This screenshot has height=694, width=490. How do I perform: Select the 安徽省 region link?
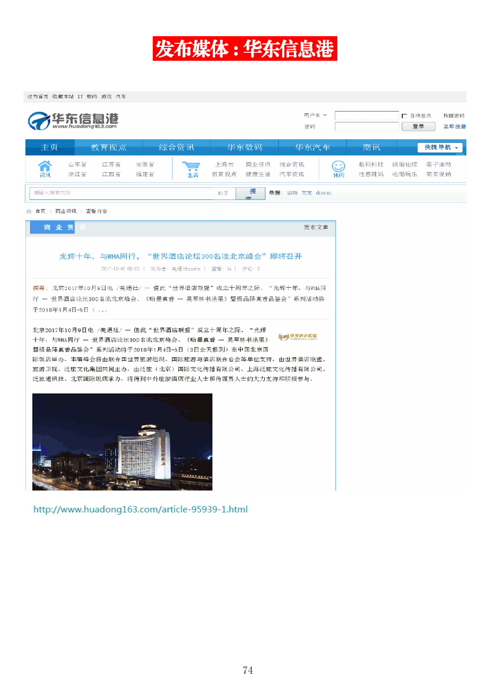coord(145,165)
